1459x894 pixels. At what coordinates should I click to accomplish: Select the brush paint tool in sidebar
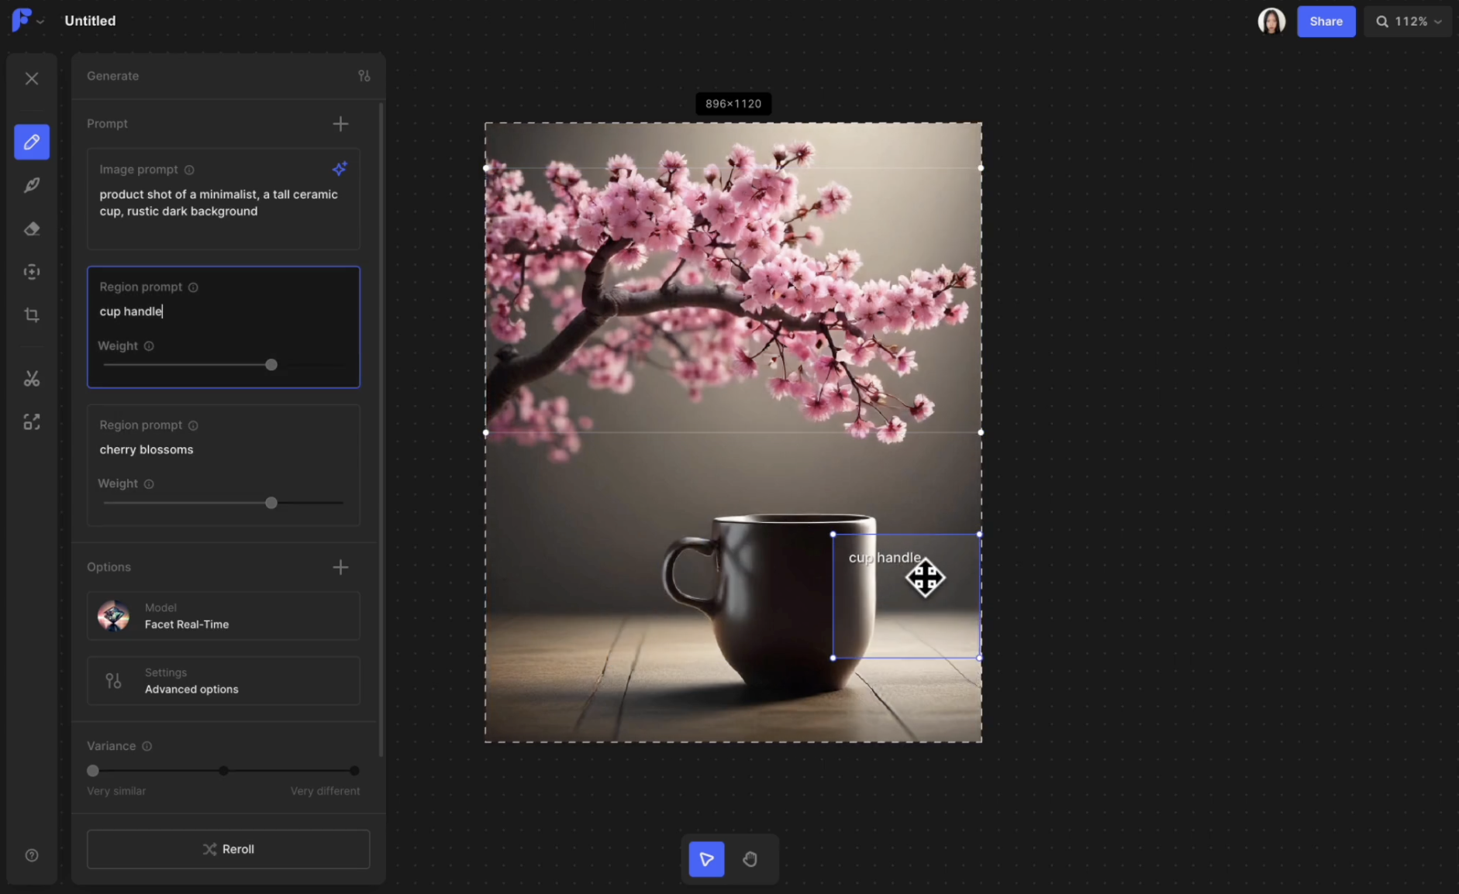[32, 185]
